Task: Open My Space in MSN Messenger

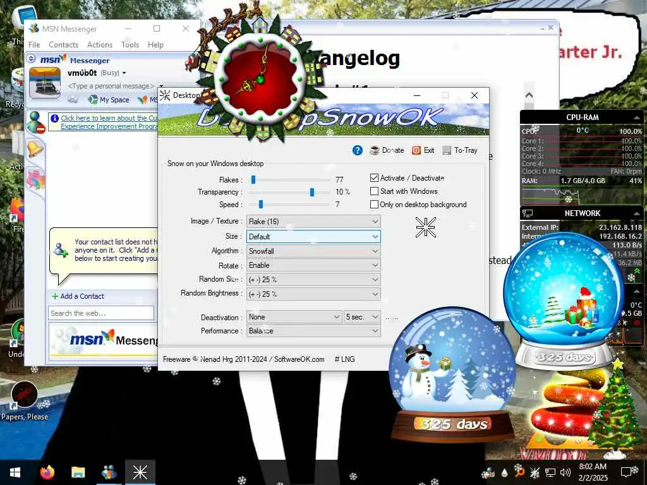Action: tap(109, 100)
